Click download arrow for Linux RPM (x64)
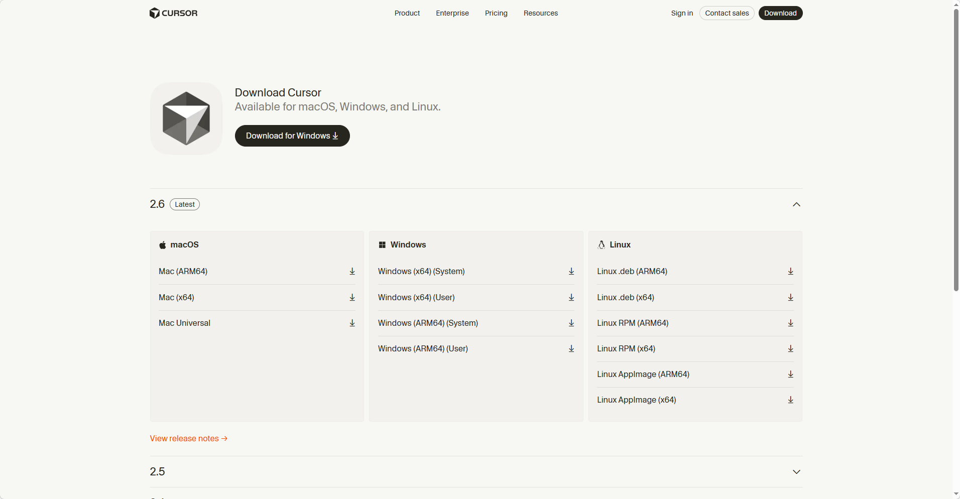960x499 pixels. [791, 349]
